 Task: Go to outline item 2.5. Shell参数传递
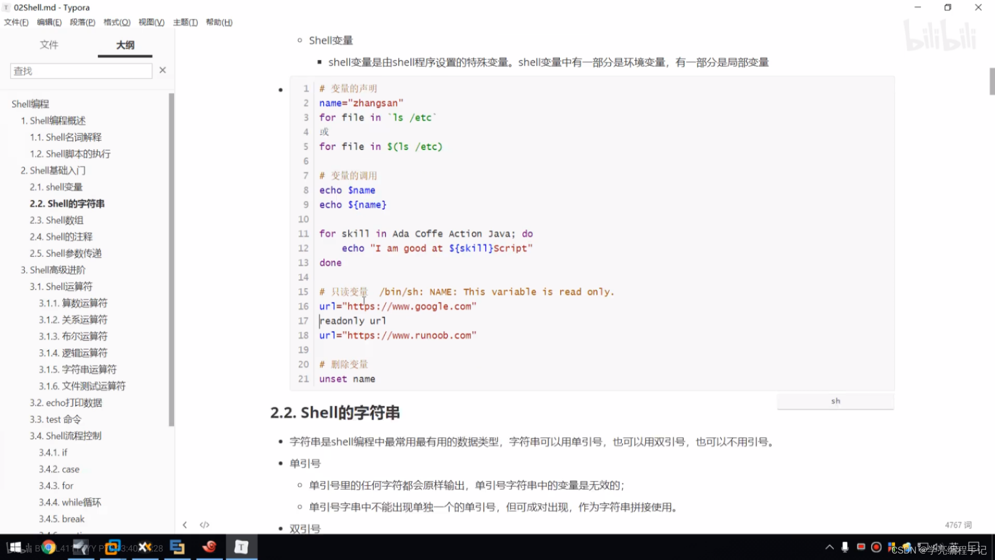click(x=66, y=253)
